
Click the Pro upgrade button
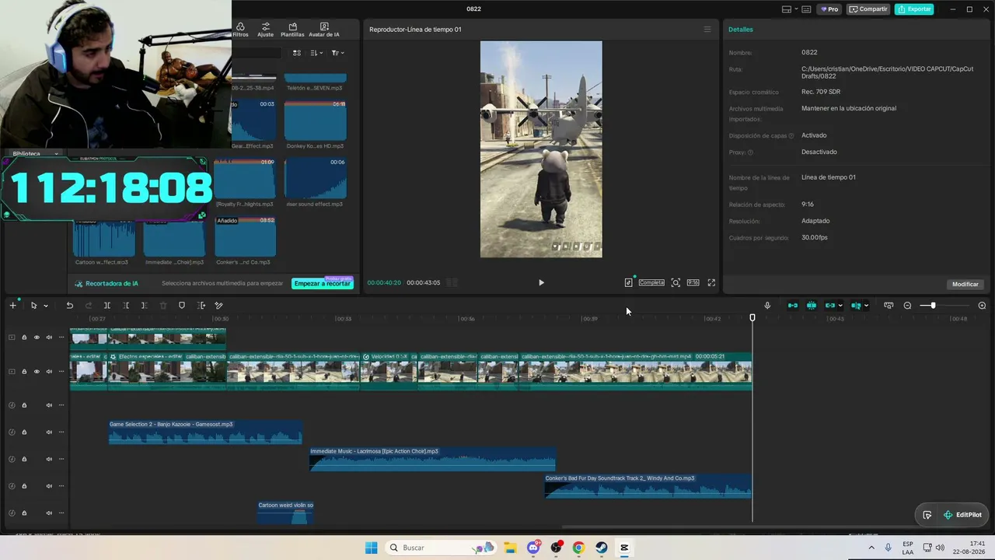830,9
